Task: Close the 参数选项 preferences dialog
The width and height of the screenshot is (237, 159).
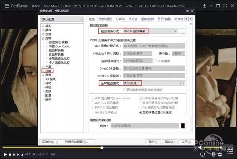Action: pos(192,11)
